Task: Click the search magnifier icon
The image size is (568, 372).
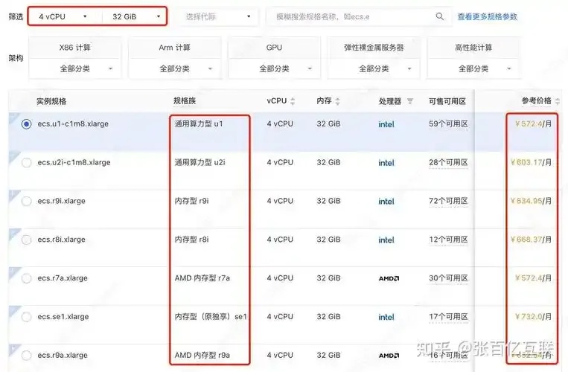Action: 439,16
